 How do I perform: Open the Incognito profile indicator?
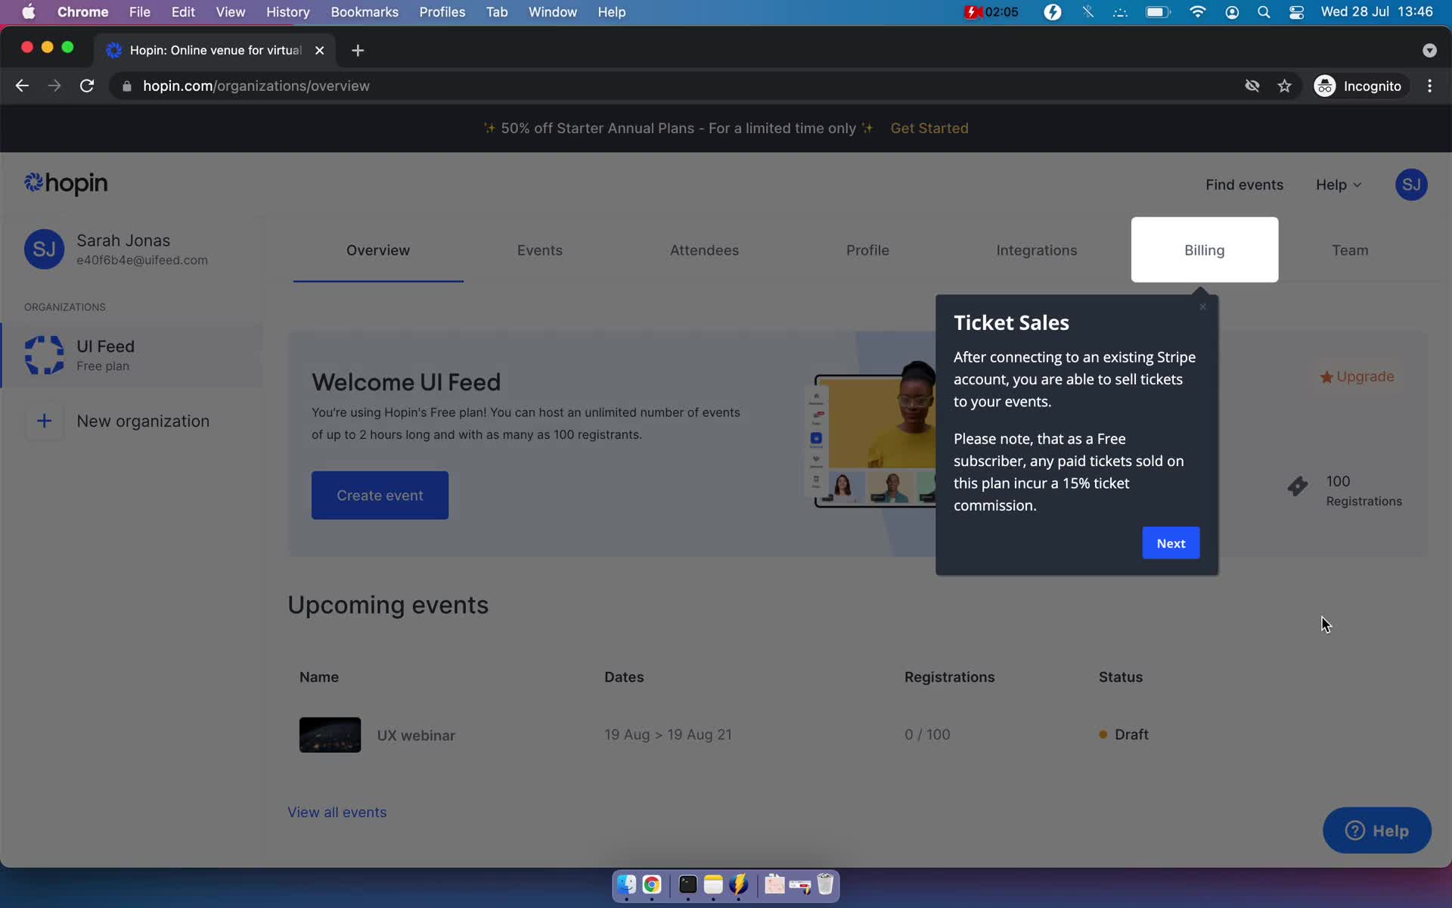tap(1359, 86)
